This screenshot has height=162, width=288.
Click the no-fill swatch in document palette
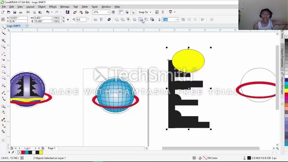pos(19,153)
